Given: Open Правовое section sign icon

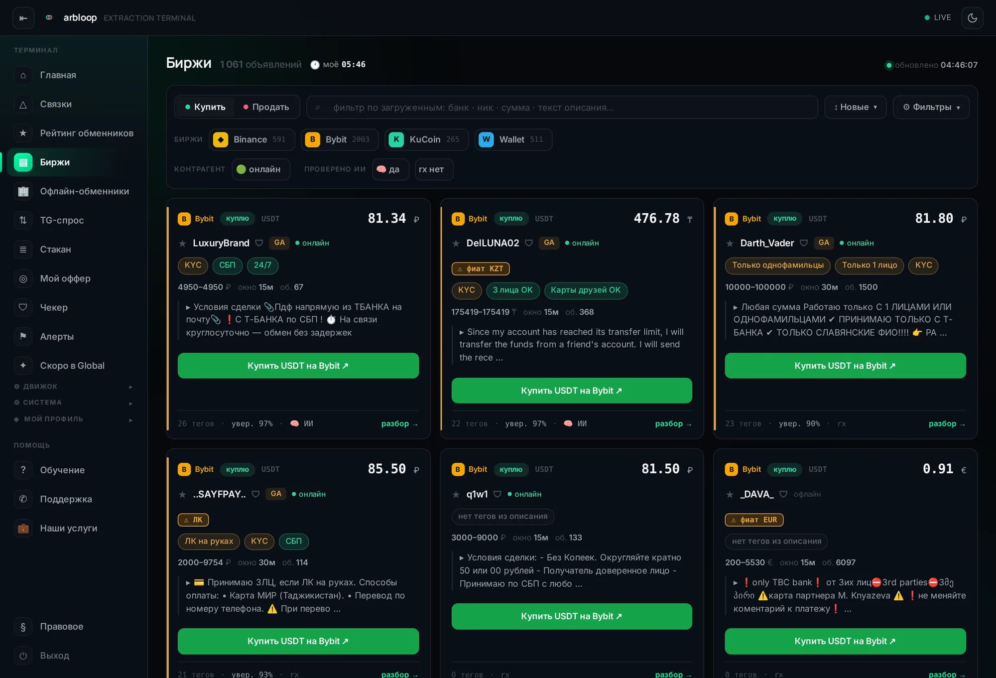Looking at the screenshot, I should point(23,627).
